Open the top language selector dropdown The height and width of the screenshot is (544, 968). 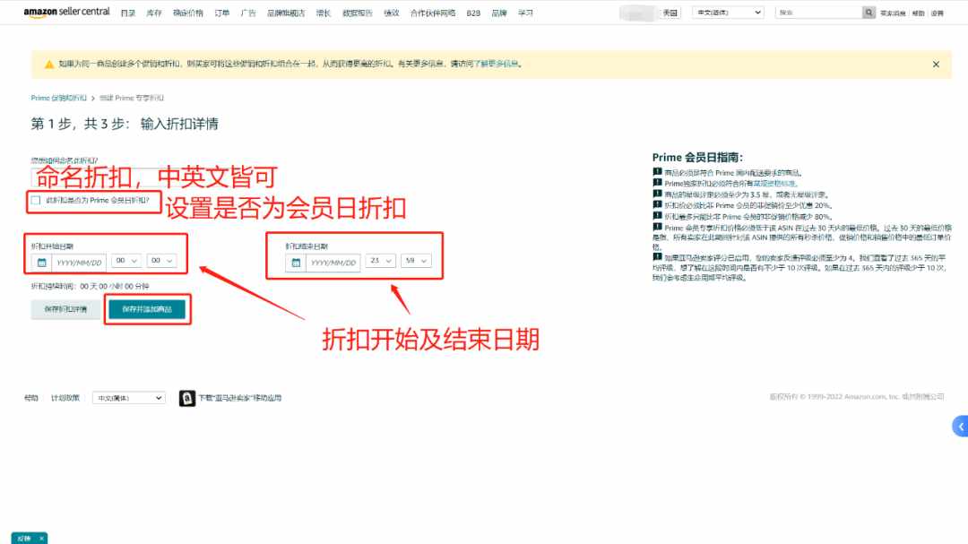click(728, 13)
